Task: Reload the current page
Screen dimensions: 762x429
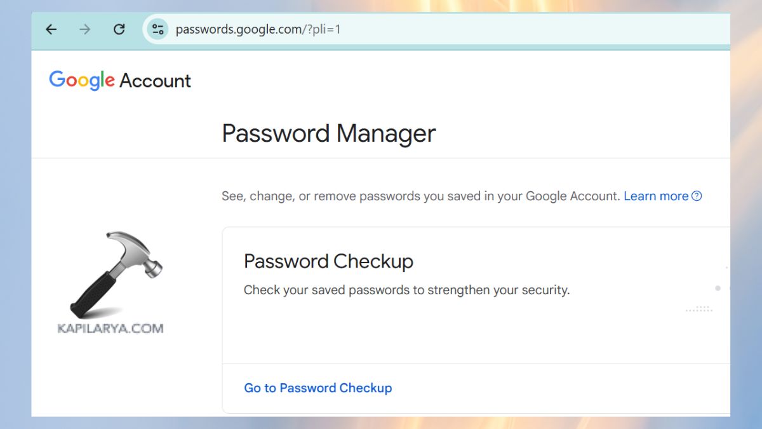Action: tap(119, 29)
